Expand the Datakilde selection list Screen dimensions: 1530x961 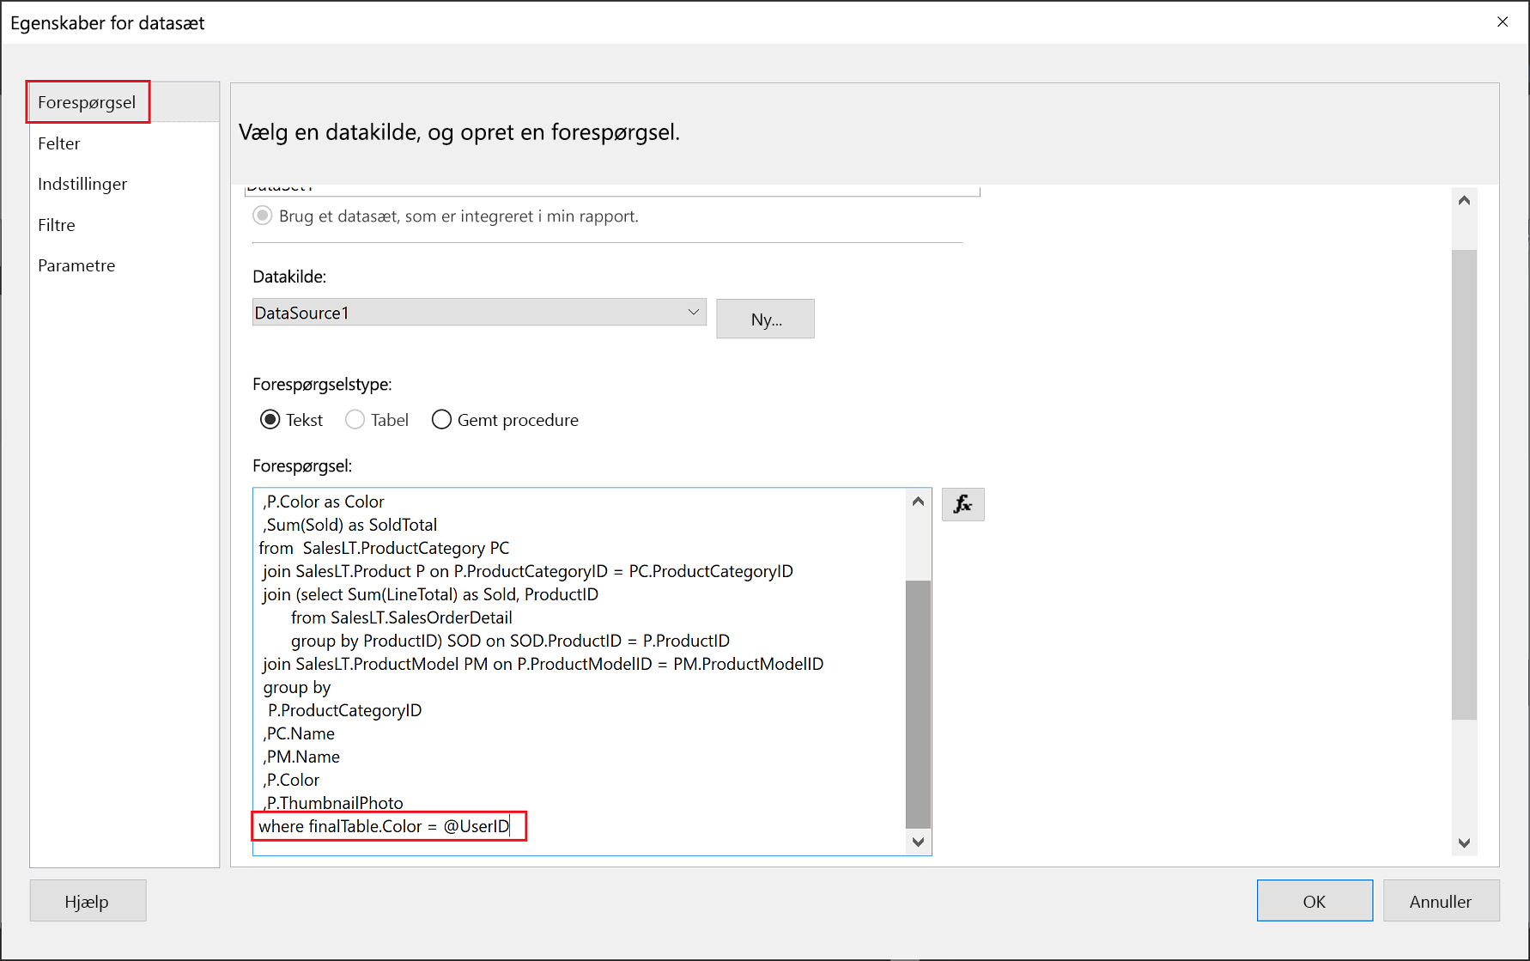pyautogui.click(x=694, y=312)
